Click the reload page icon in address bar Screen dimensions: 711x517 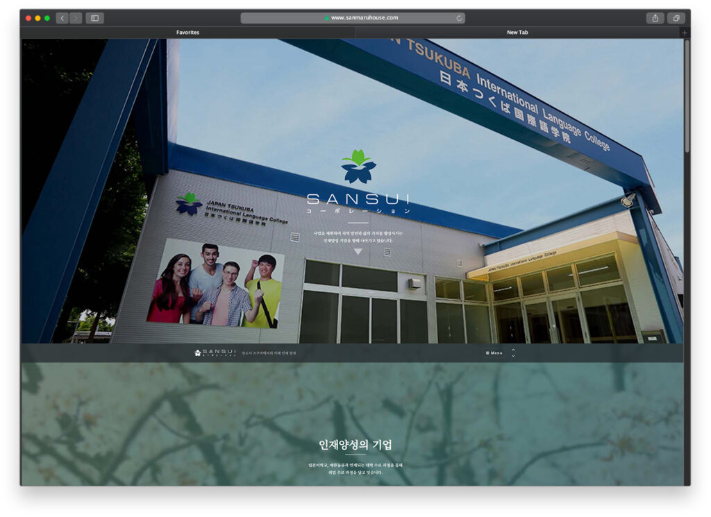(459, 18)
